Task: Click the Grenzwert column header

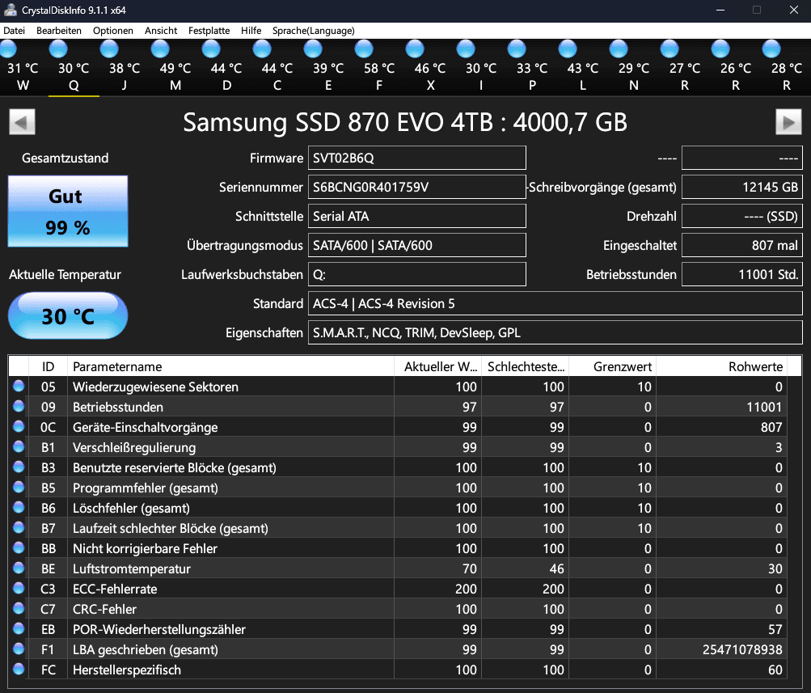Action: pos(612,366)
